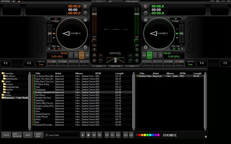Toggle the left deck key lock notes icon
The image size is (231, 144).
(x=85, y=20)
